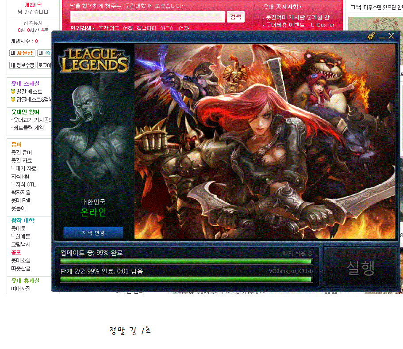Image resolution: width=403 pixels, height=349 pixels.
Task: Click the website search input field
Action: pyautogui.click(x=147, y=17)
